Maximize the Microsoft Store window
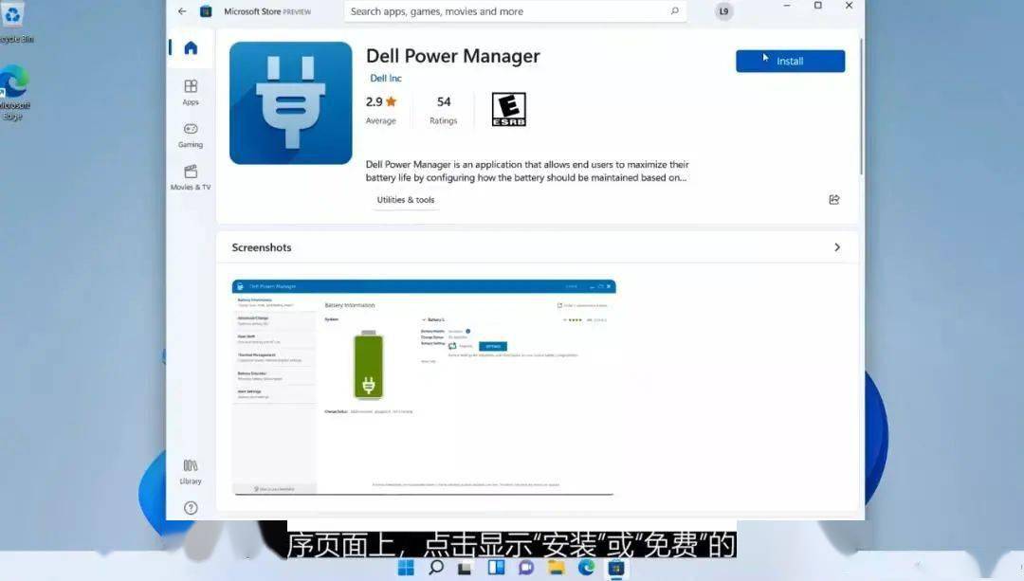1024x581 pixels. point(817,6)
